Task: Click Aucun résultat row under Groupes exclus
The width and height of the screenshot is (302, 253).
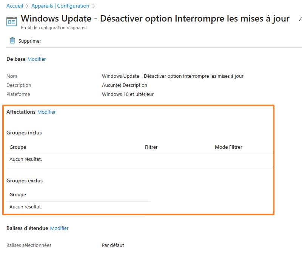Action: [x=26, y=207]
